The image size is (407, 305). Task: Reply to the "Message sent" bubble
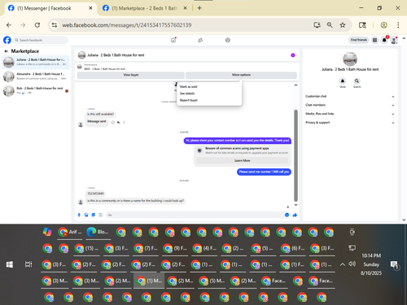(x=119, y=122)
